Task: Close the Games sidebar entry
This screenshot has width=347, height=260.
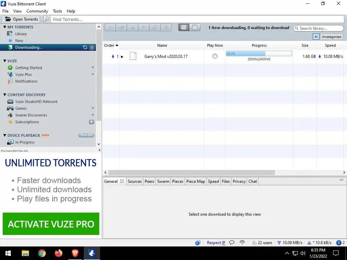Action: click(93, 108)
